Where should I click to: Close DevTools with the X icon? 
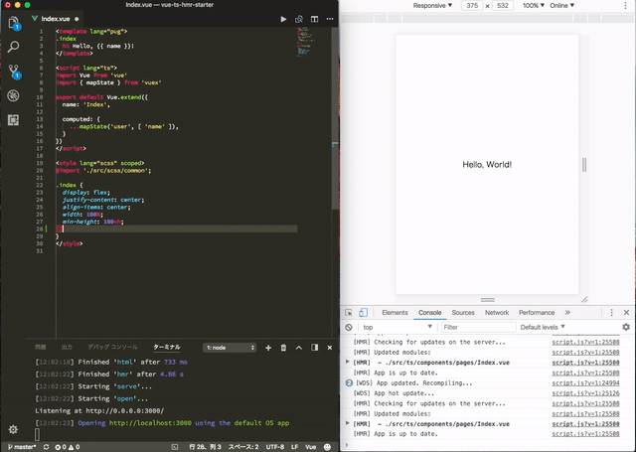(626, 313)
